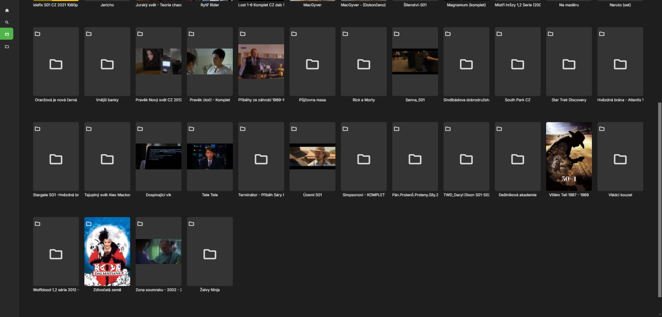This screenshot has width=662, height=317.
Task: Click the 'MacGyver - (Dokončeno)' label
Action: [x=364, y=5]
